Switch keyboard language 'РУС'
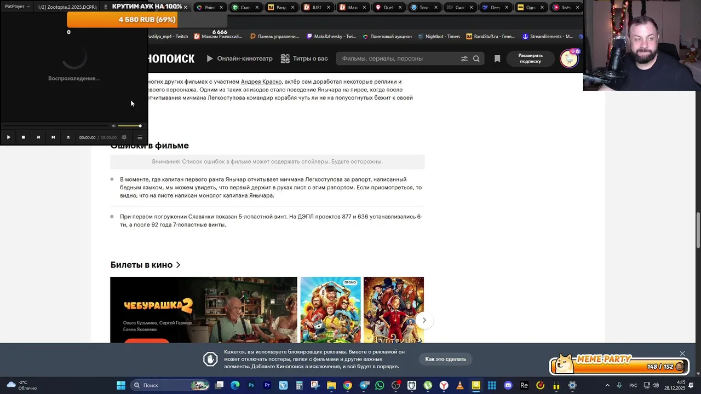This screenshot has height=394, width=701. tap(633, 385)
